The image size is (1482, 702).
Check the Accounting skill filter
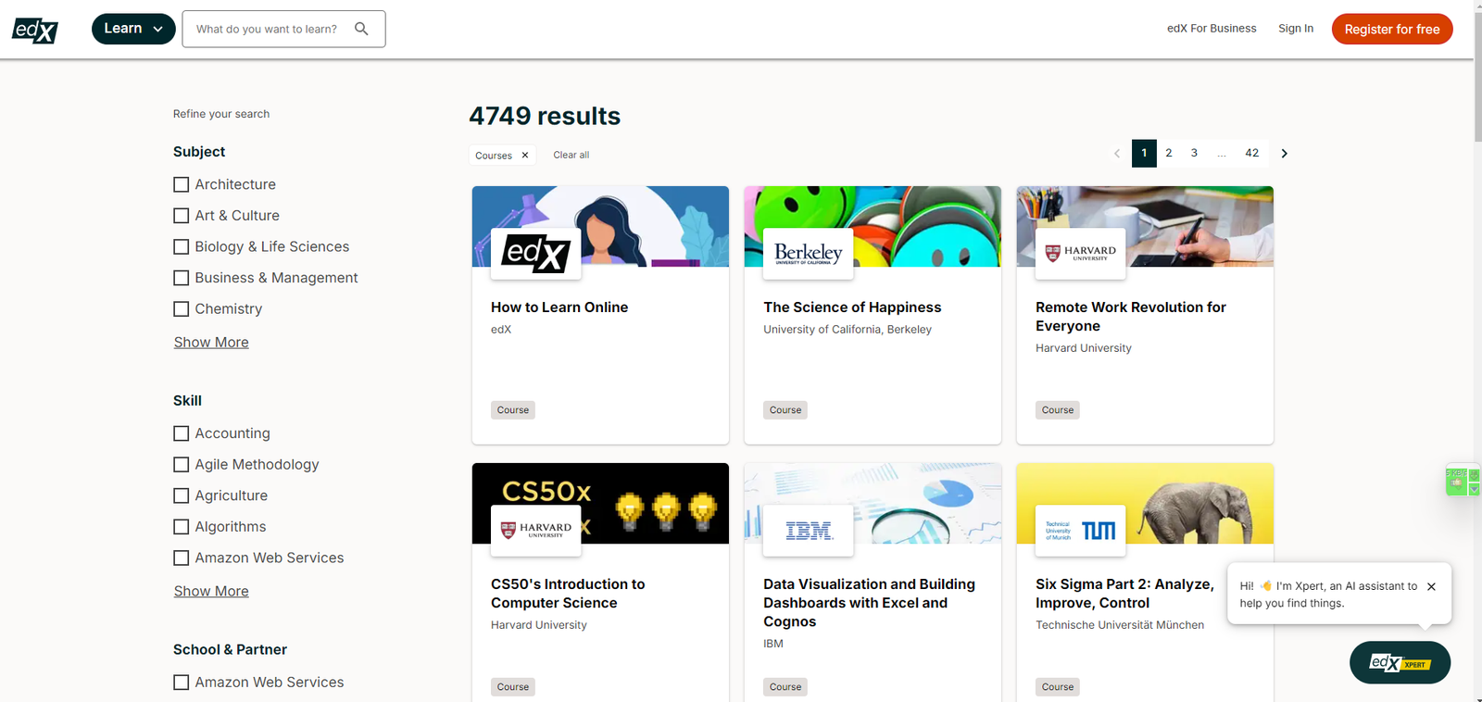point(182,433)
